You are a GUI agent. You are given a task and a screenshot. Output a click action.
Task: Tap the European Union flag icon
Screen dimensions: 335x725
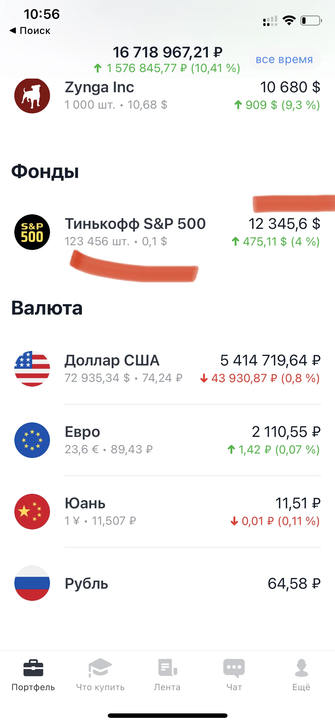(32, 440)
